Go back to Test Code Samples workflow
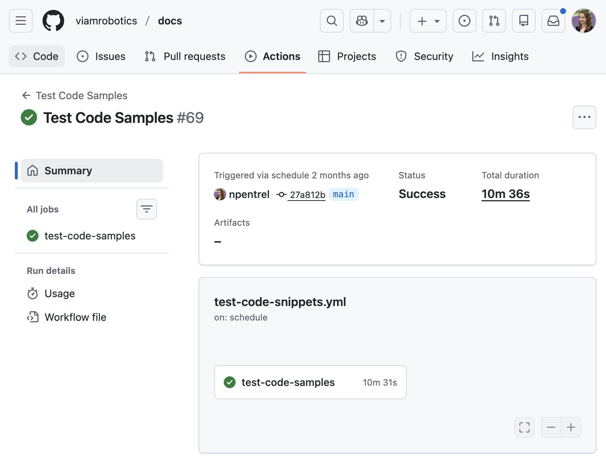The width and height of the screenshot is (606, 467). pos(75,95)
